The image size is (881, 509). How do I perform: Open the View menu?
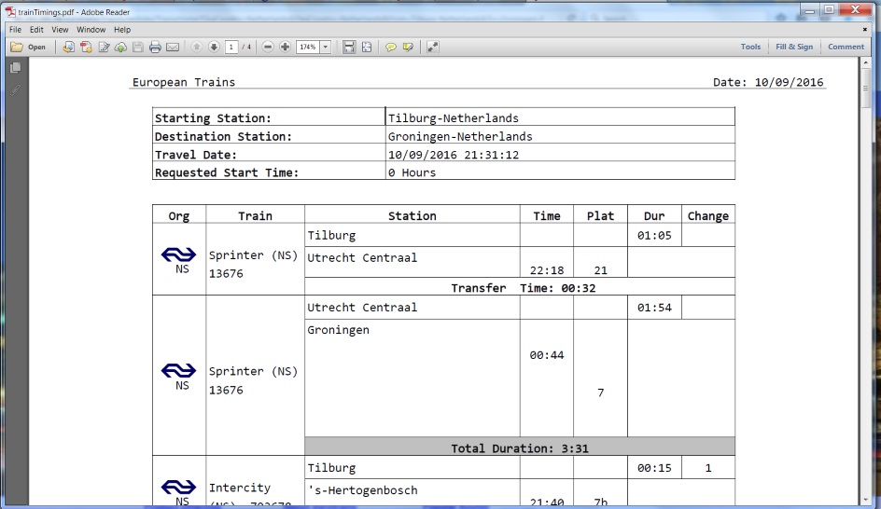coord(60,29)
